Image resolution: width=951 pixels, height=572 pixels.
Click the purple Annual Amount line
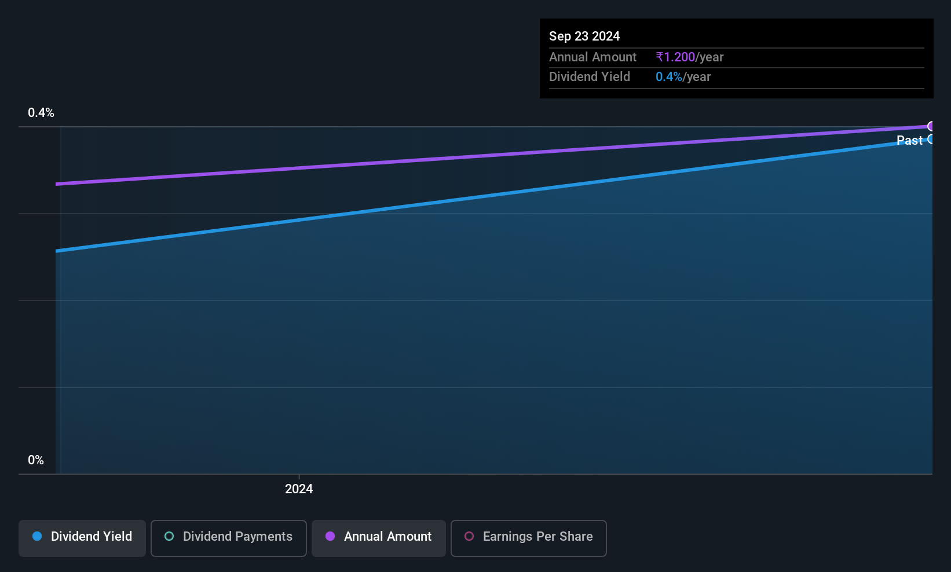click(x=492, y=155)
